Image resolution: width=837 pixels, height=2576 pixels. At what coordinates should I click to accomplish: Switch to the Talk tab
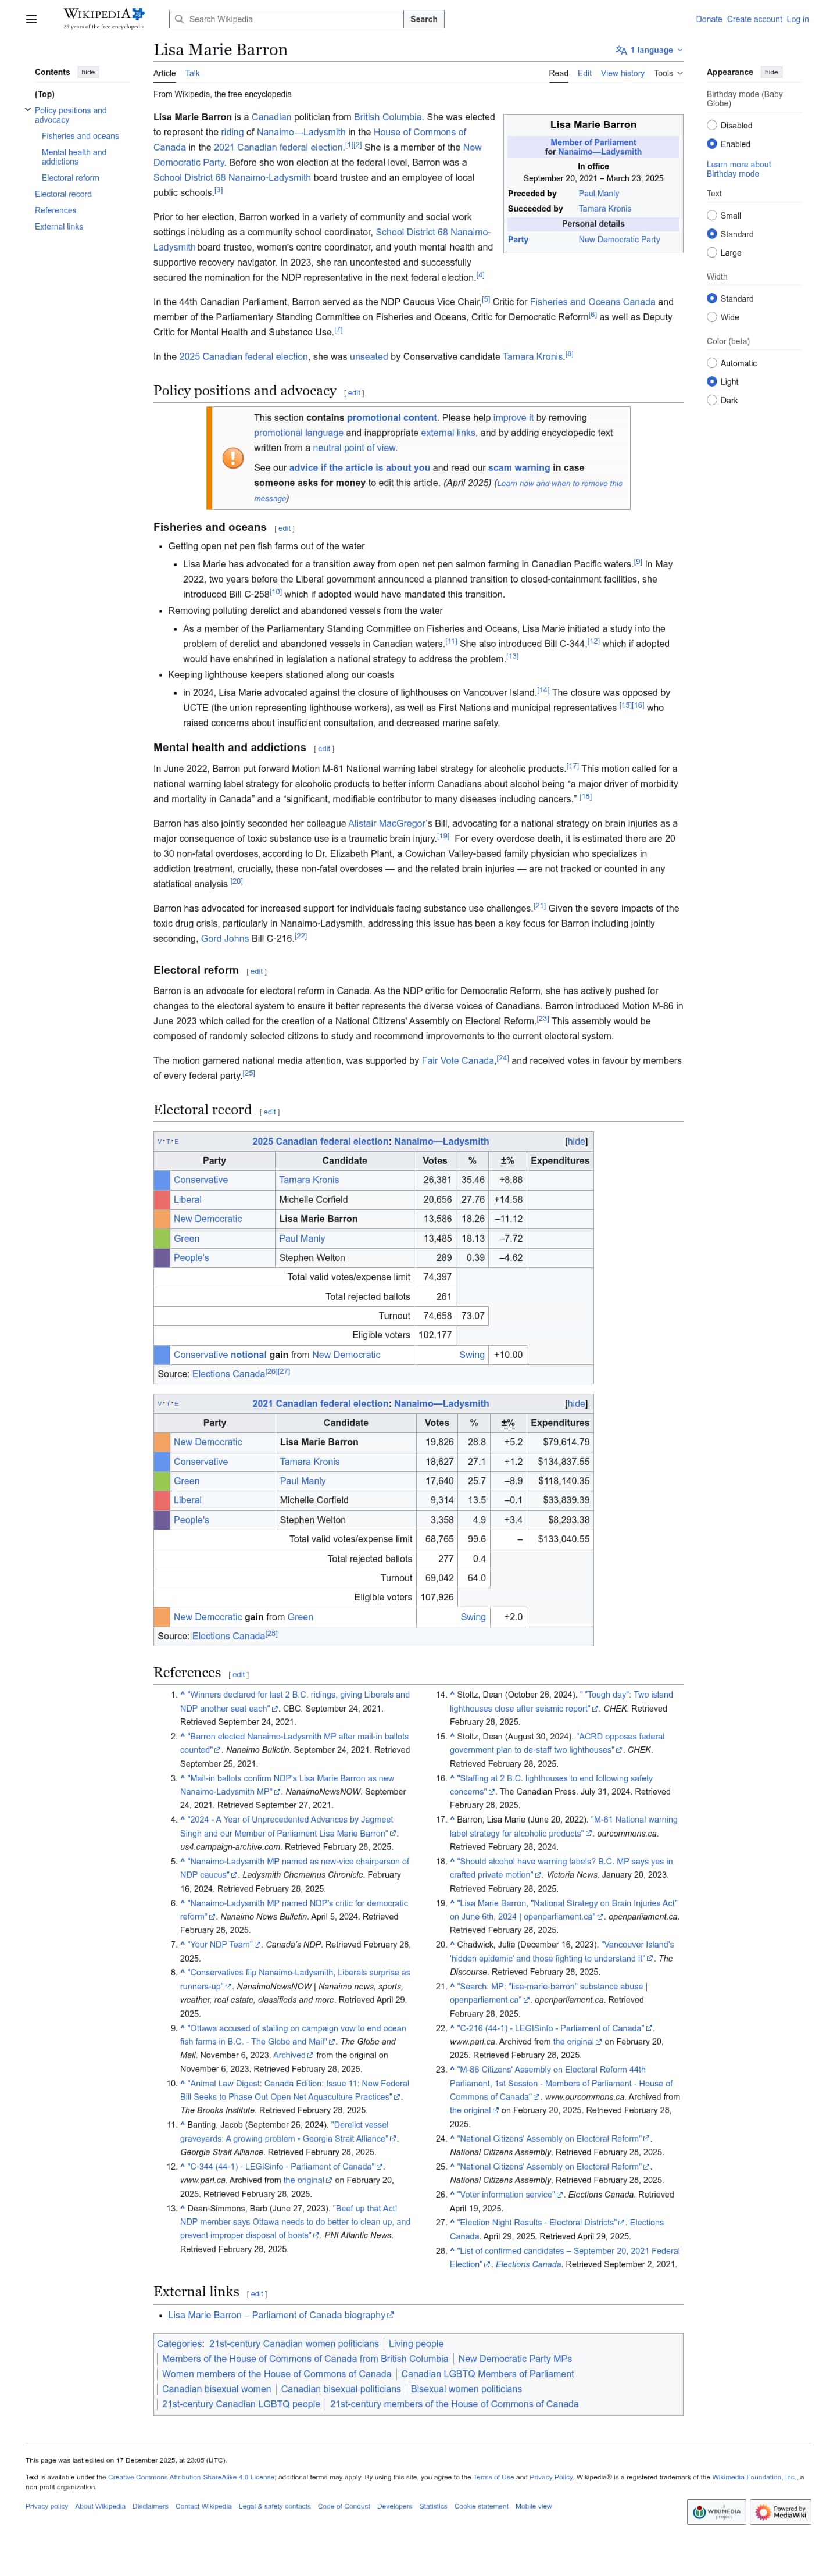[192, 73]
